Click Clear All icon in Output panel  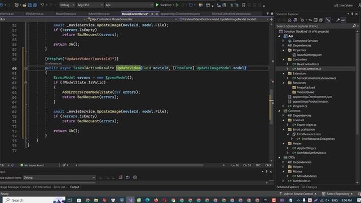(120, 178)
